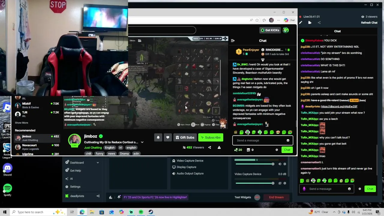
Task: Open Settings in the sidebar menu
Action: [73, 187]
